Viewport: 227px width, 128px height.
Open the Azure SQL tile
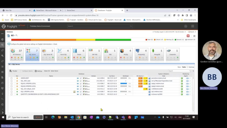point(63,54)
